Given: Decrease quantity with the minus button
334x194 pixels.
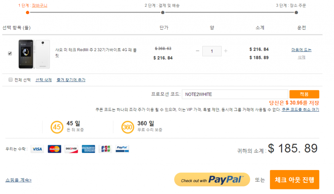Looking at the screenshot, I should click(197, 51).
